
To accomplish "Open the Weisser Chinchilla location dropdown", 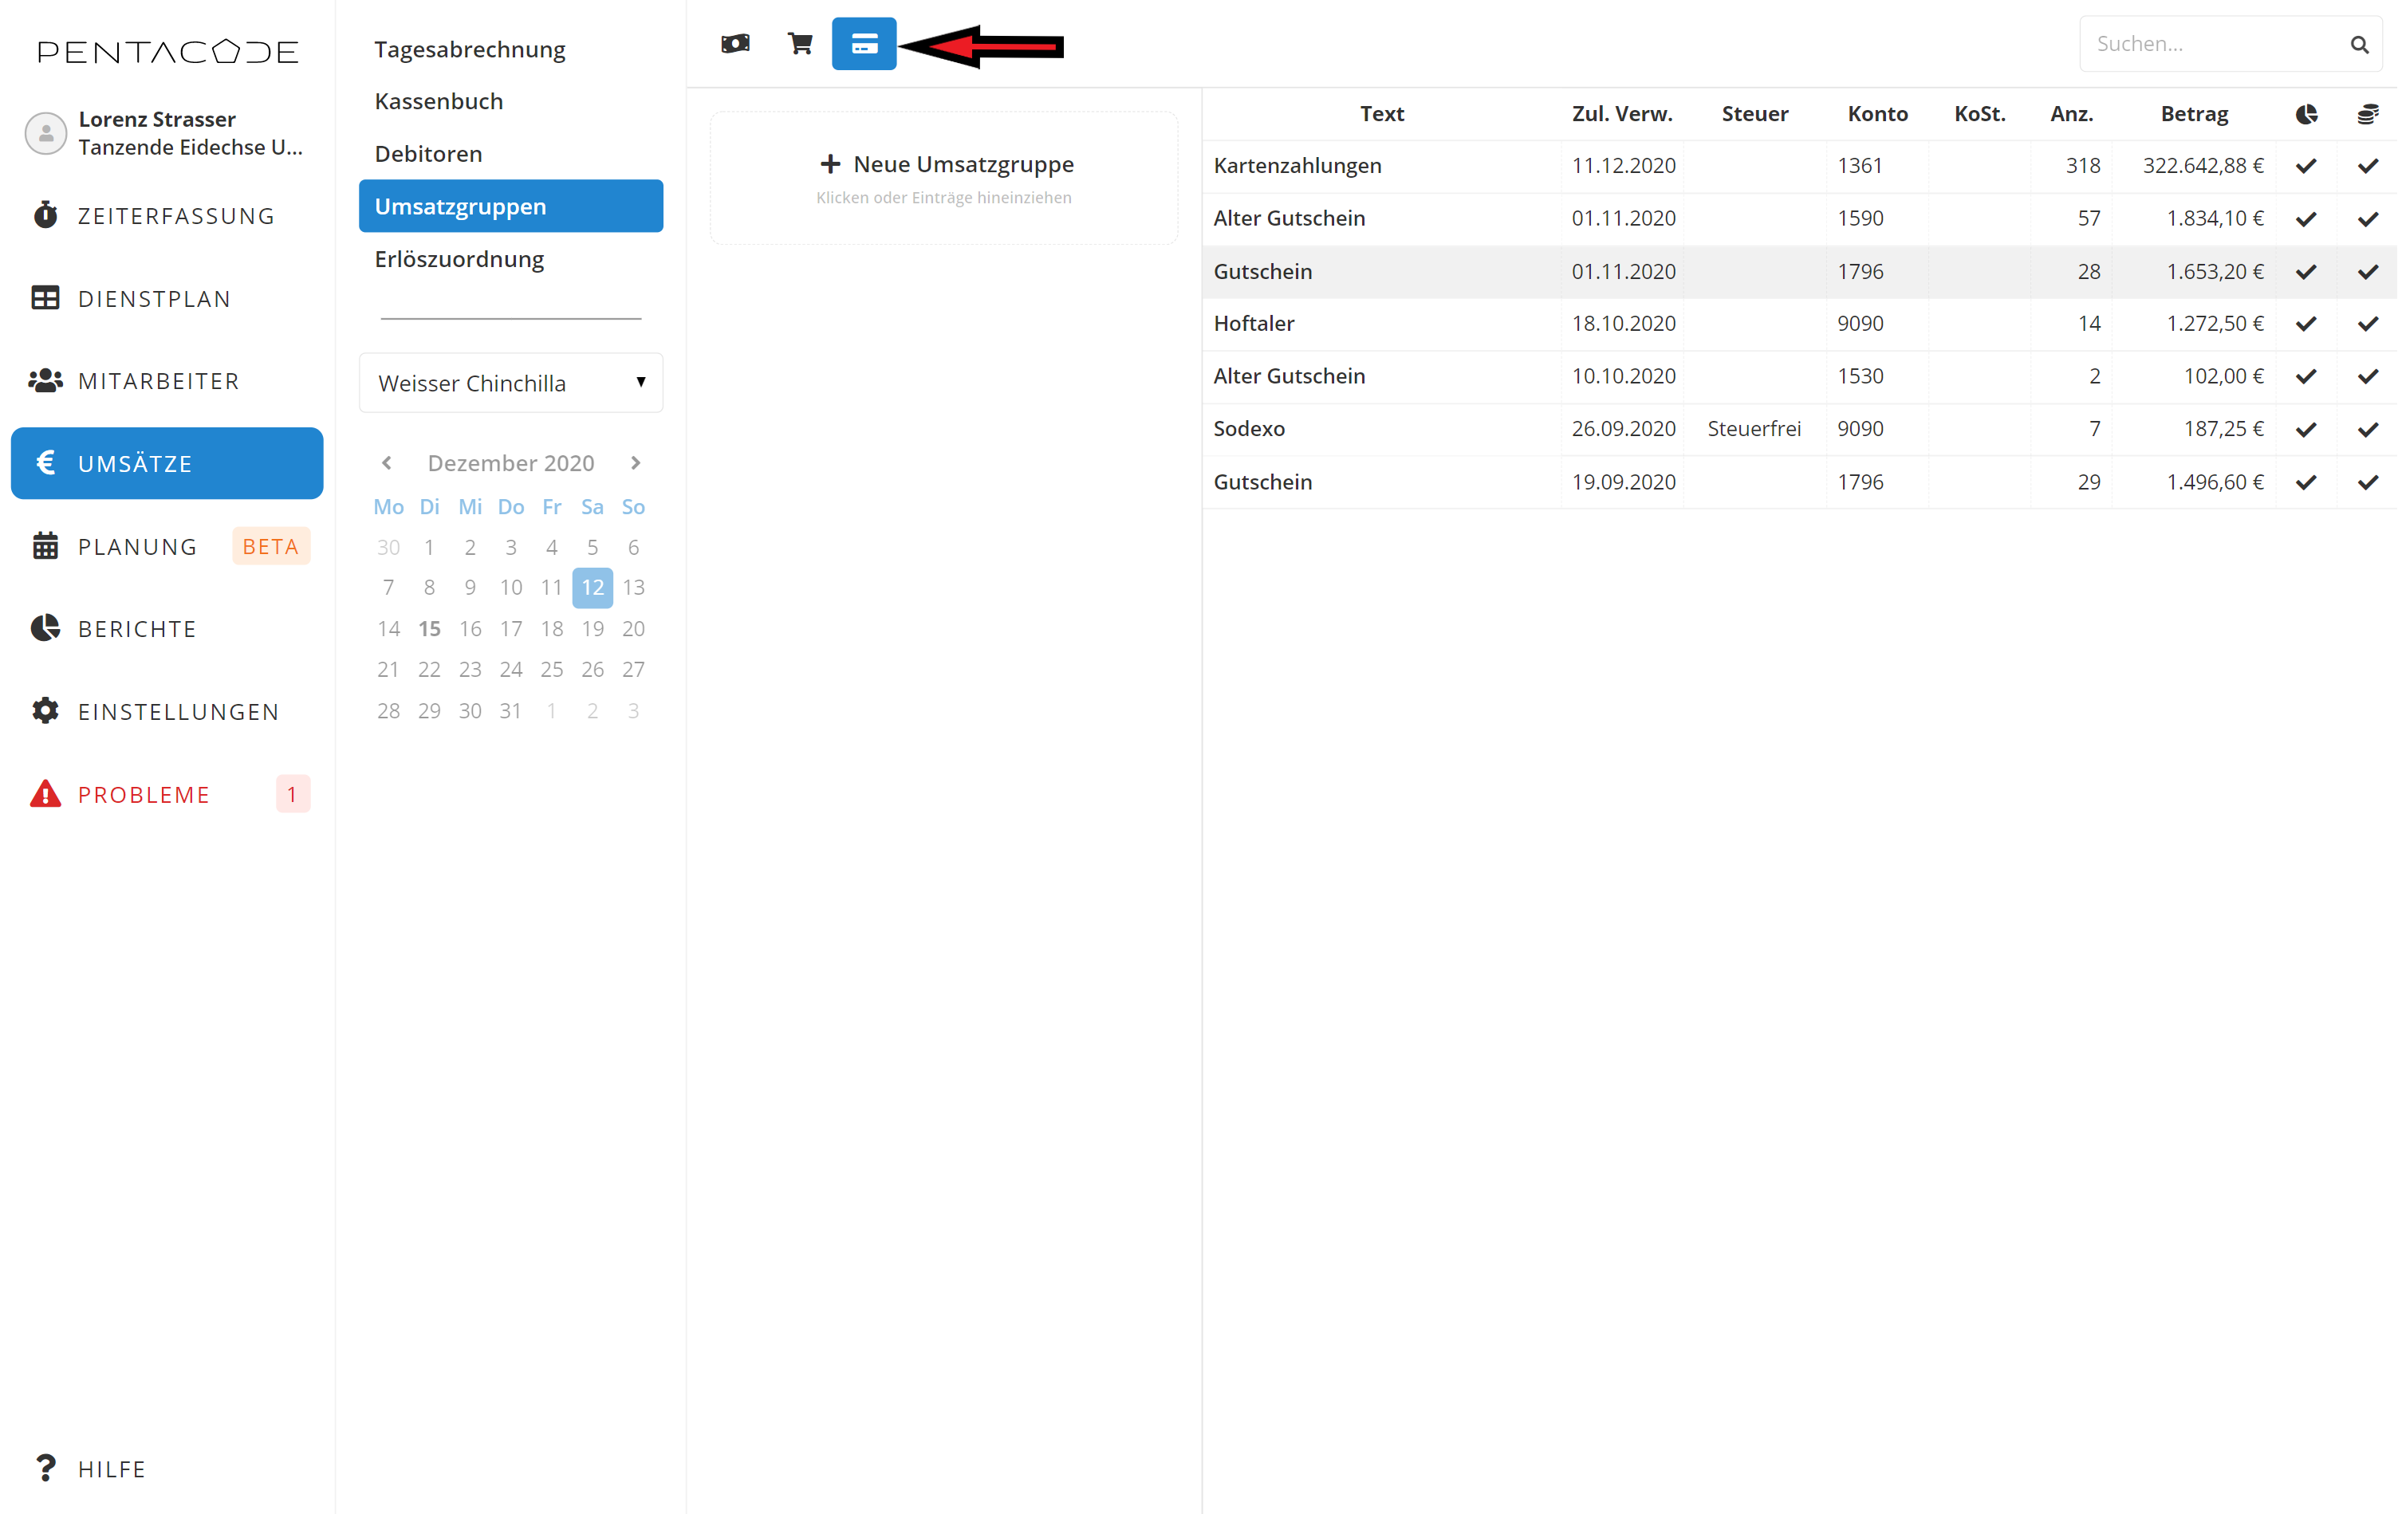I will 511,383.
